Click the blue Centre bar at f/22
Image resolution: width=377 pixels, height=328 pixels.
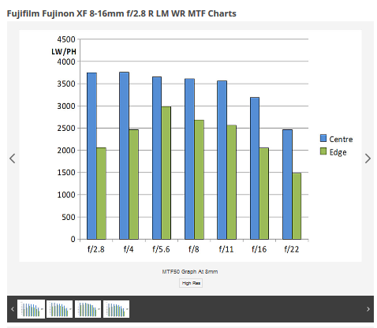point(287,184)
